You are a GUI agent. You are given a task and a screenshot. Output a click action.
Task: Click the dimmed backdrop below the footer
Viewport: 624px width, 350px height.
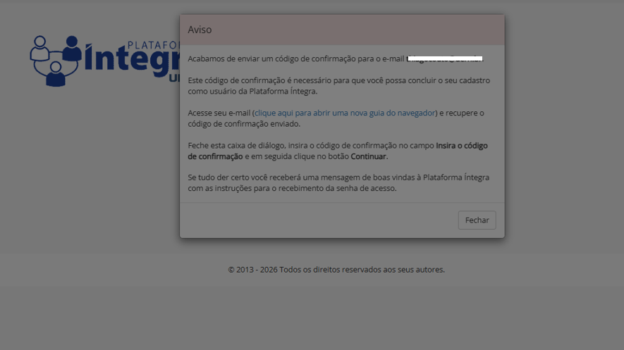click(312, 318)
